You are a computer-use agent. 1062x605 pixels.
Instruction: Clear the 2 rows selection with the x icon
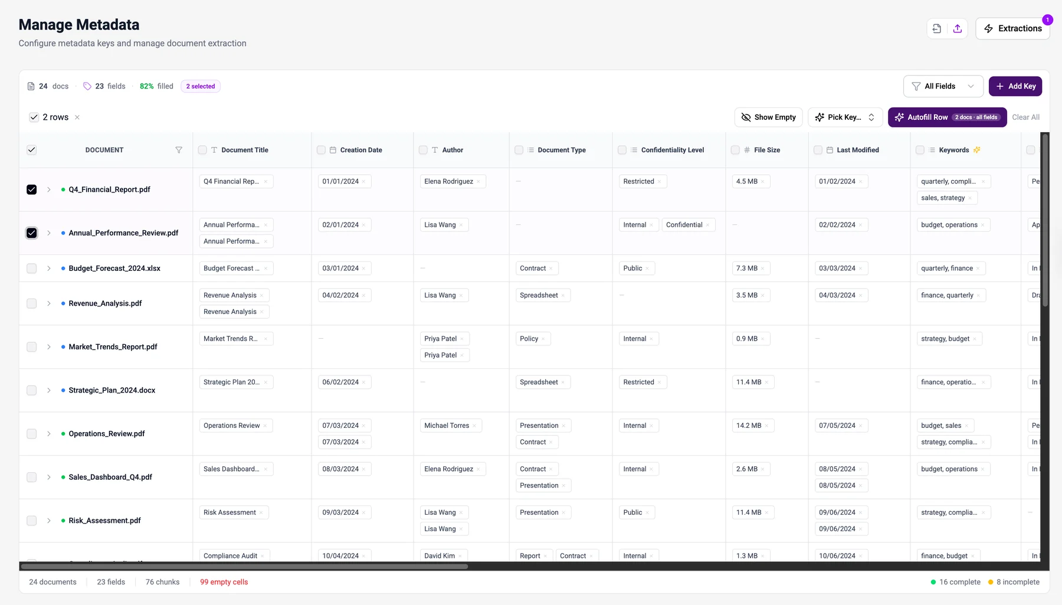(77, 117)
